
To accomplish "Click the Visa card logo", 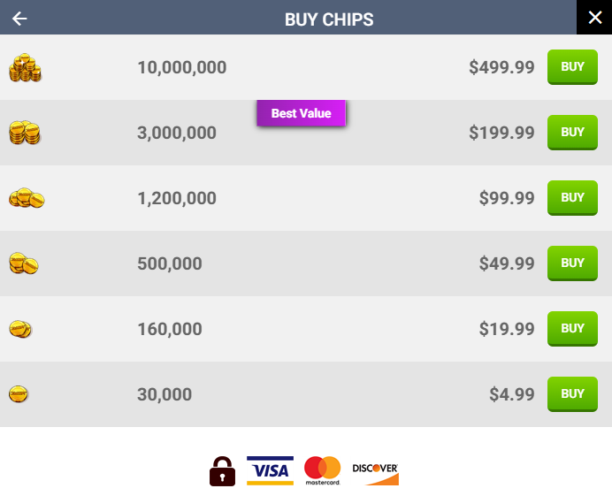I will coord(270,470).
